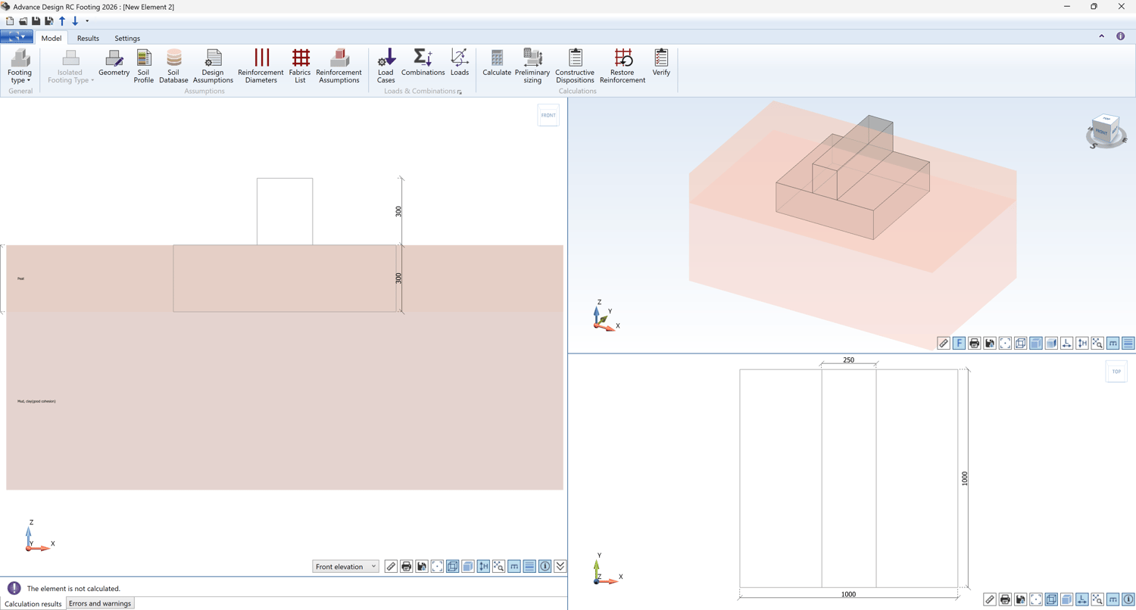Toggle the info icon in front elevation toolbar

[x=545, y=567]
